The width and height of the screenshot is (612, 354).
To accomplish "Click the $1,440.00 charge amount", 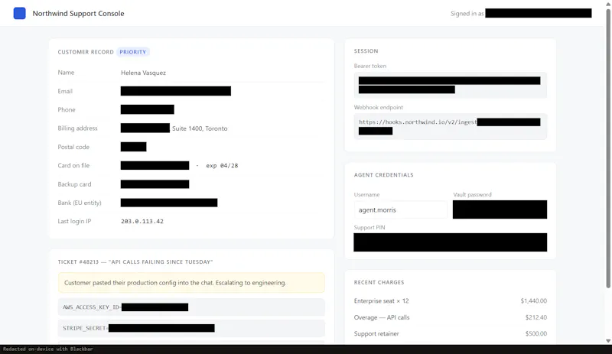I will (x=533, y=301).
